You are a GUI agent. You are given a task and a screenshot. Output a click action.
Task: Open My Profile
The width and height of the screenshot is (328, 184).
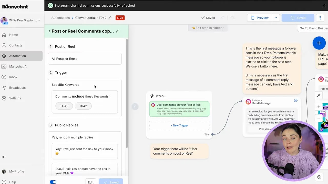coord(16,171)
